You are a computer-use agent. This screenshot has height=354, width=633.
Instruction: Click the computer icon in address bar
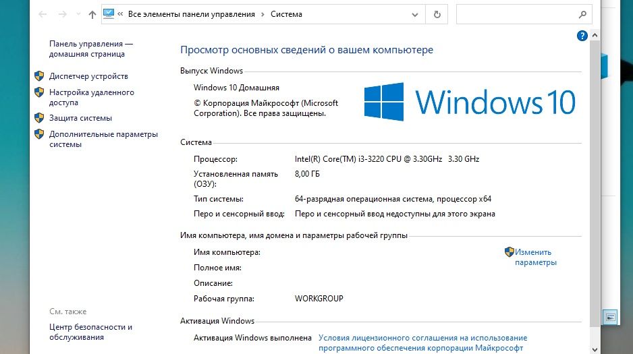pyautogui.click(x=109, y=14)
